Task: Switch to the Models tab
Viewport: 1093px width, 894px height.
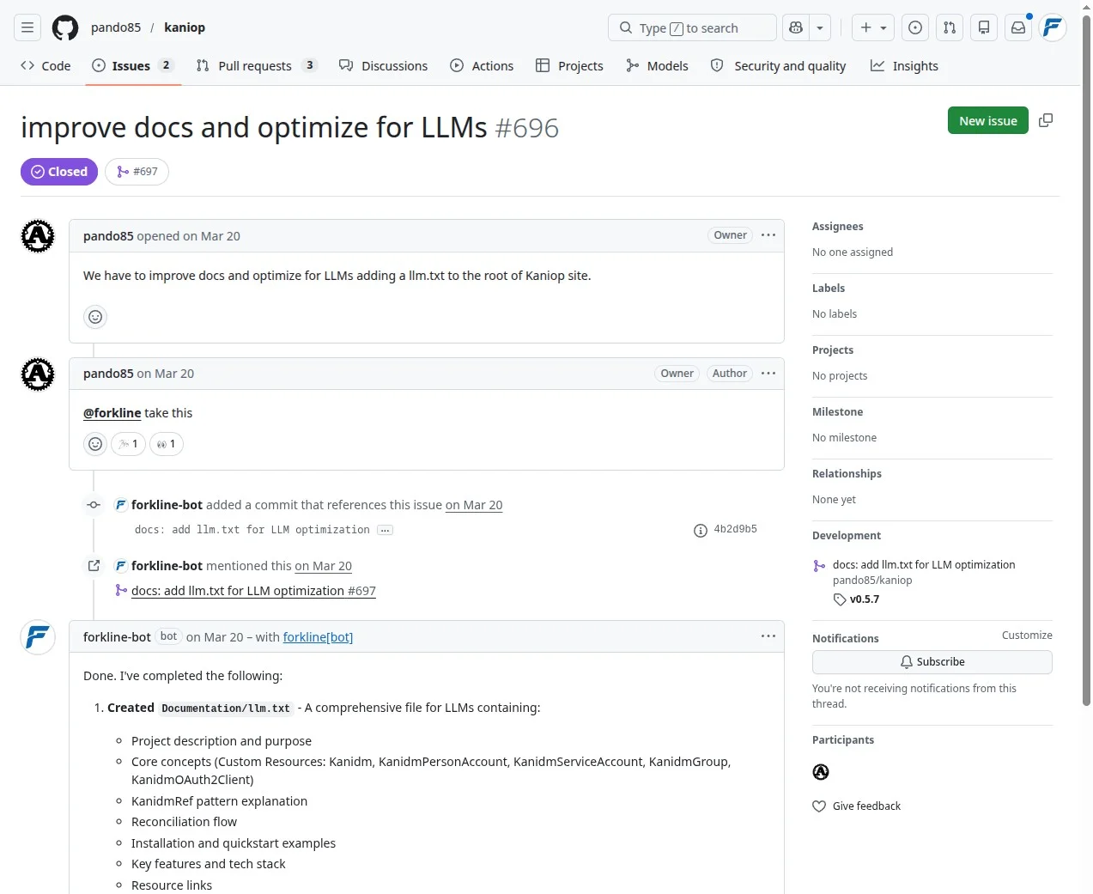Action: click(657, 65)
